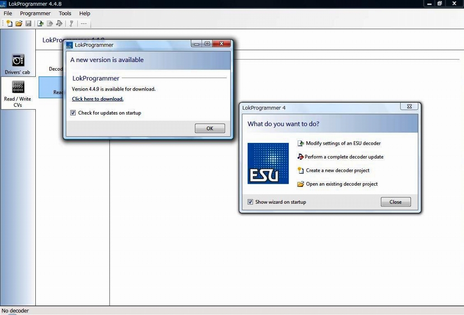Click Perform a complete decoder update
464x315 pixels.
[x=344, y=157]
